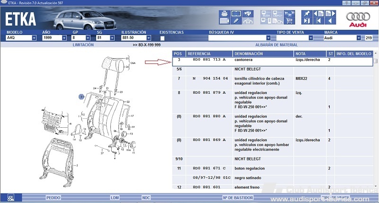Expand the Marca Audi dropdown
This screenshot has width=379, height=203.
coord(359,38)
